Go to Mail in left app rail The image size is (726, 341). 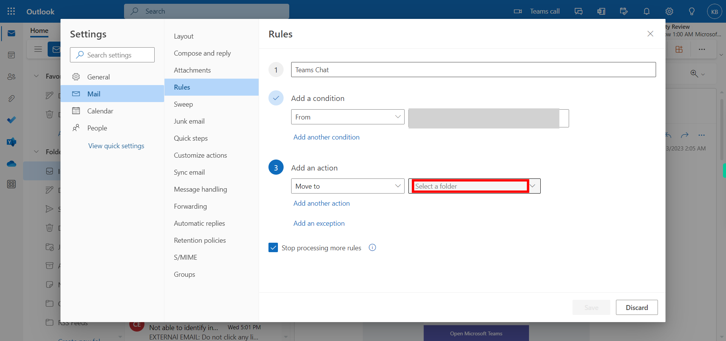click(x=11, y=33)
